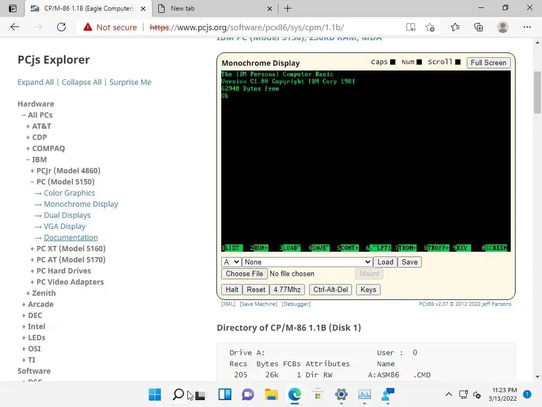Open the browser profile avatar
Screen dimensions: 542x407
503,27
